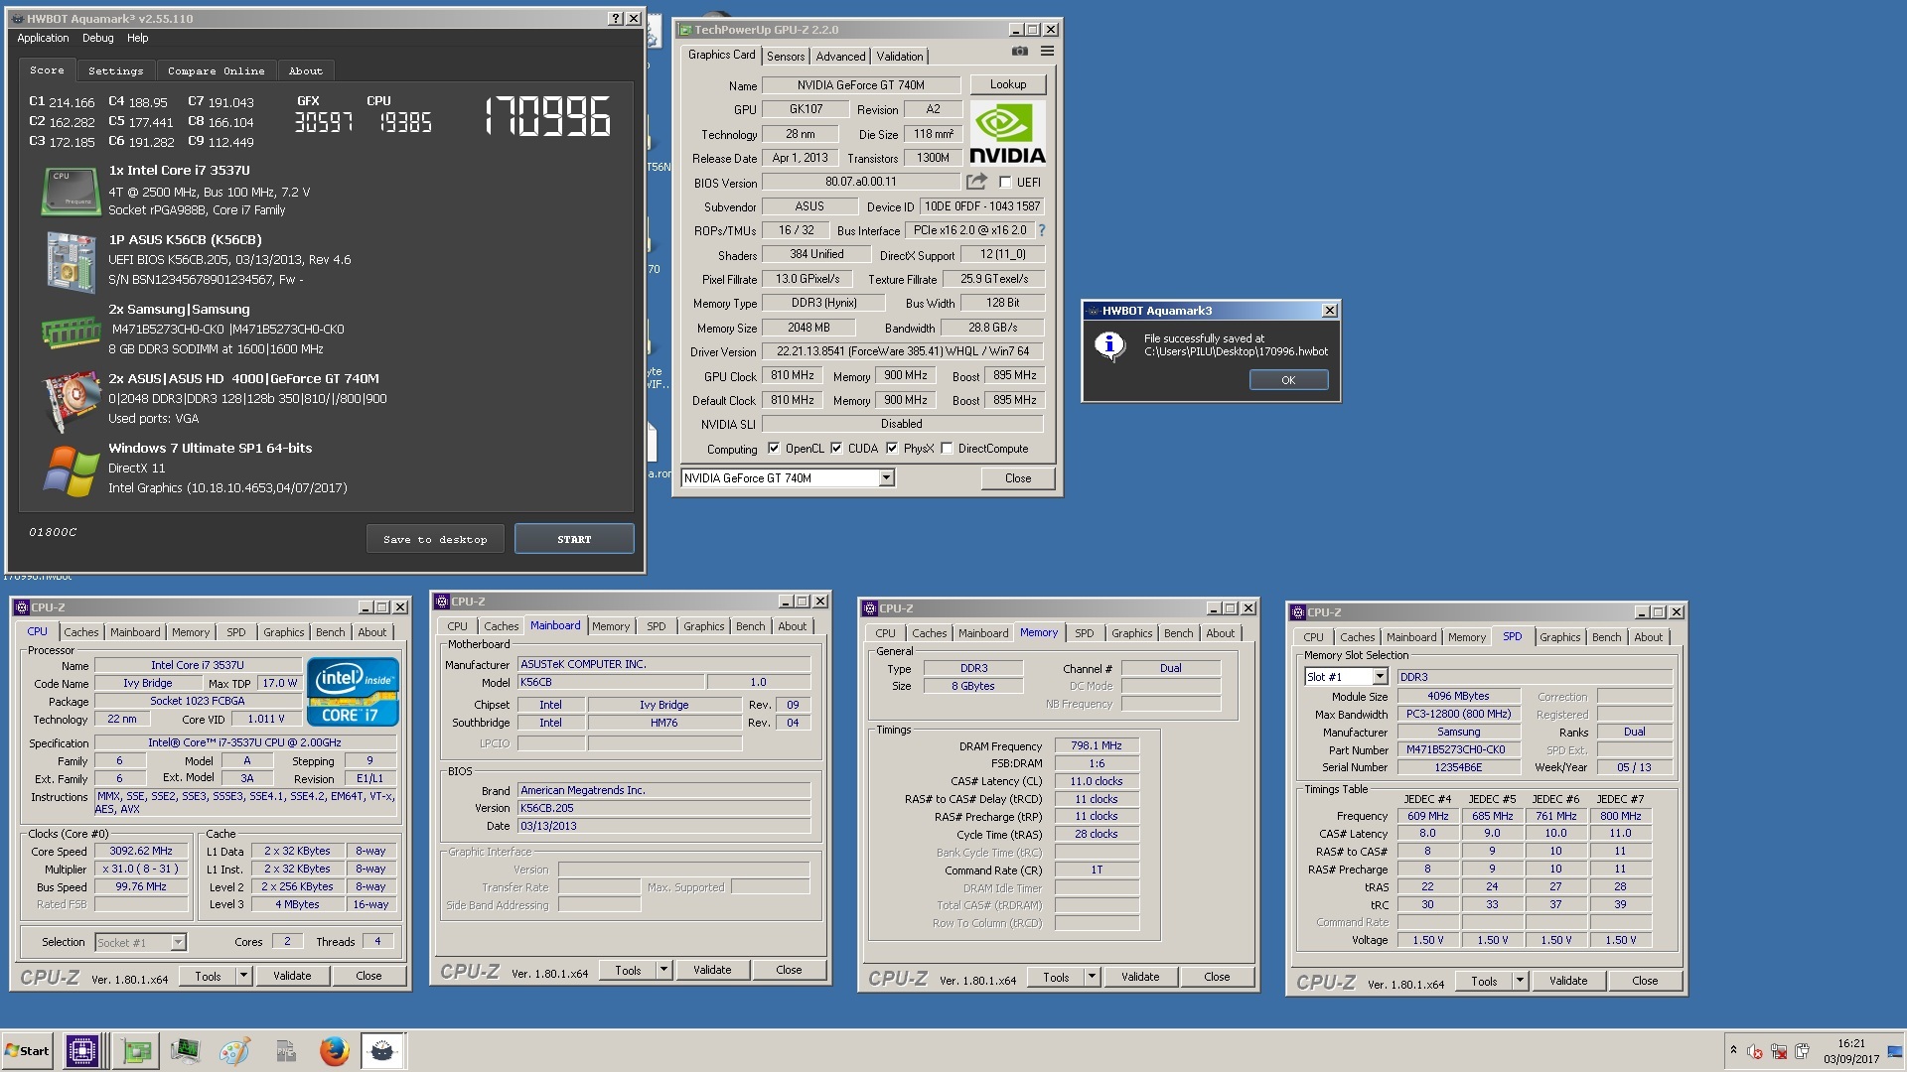Expand Tools dropdown arrow in CPU-Z Memory window

coord(1091,977)
